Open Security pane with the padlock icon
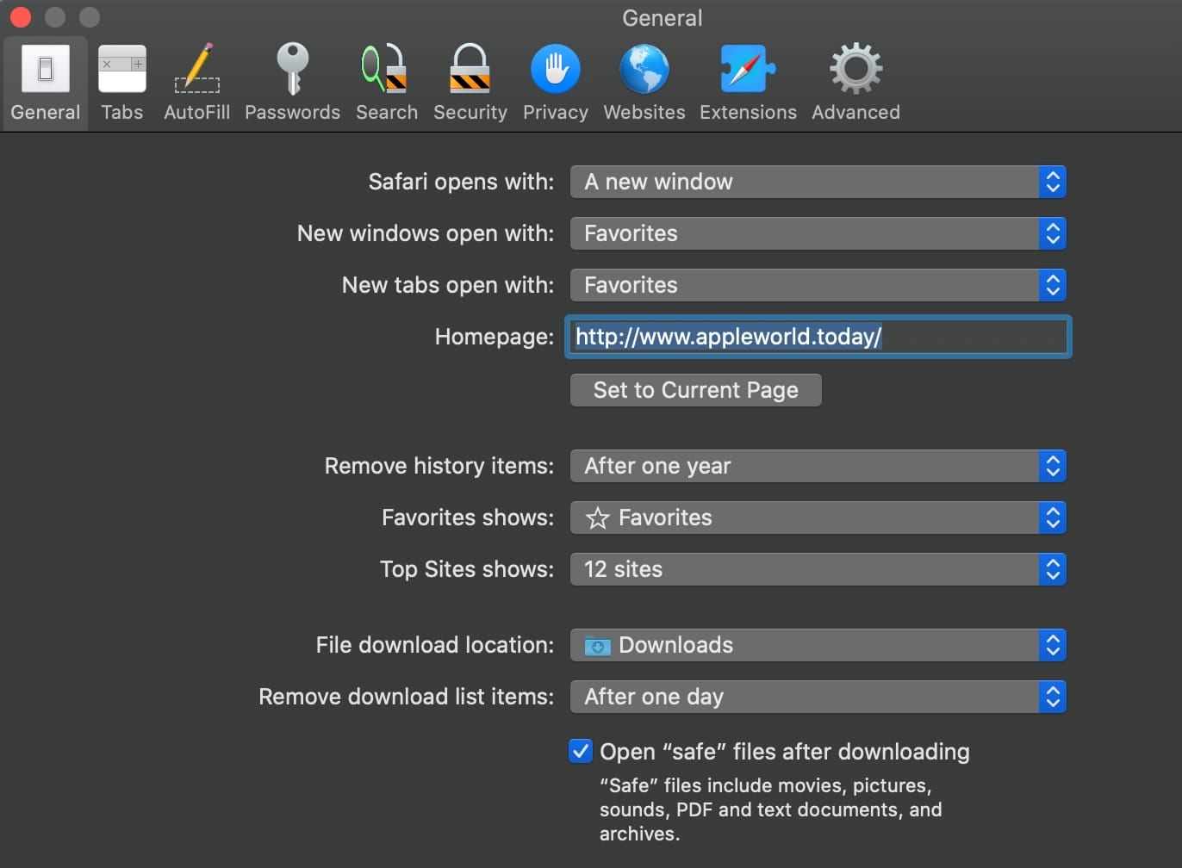Image resolution: width=1182 pixels, height=868 pixels. pyautogui.click(x=470, y=71)
